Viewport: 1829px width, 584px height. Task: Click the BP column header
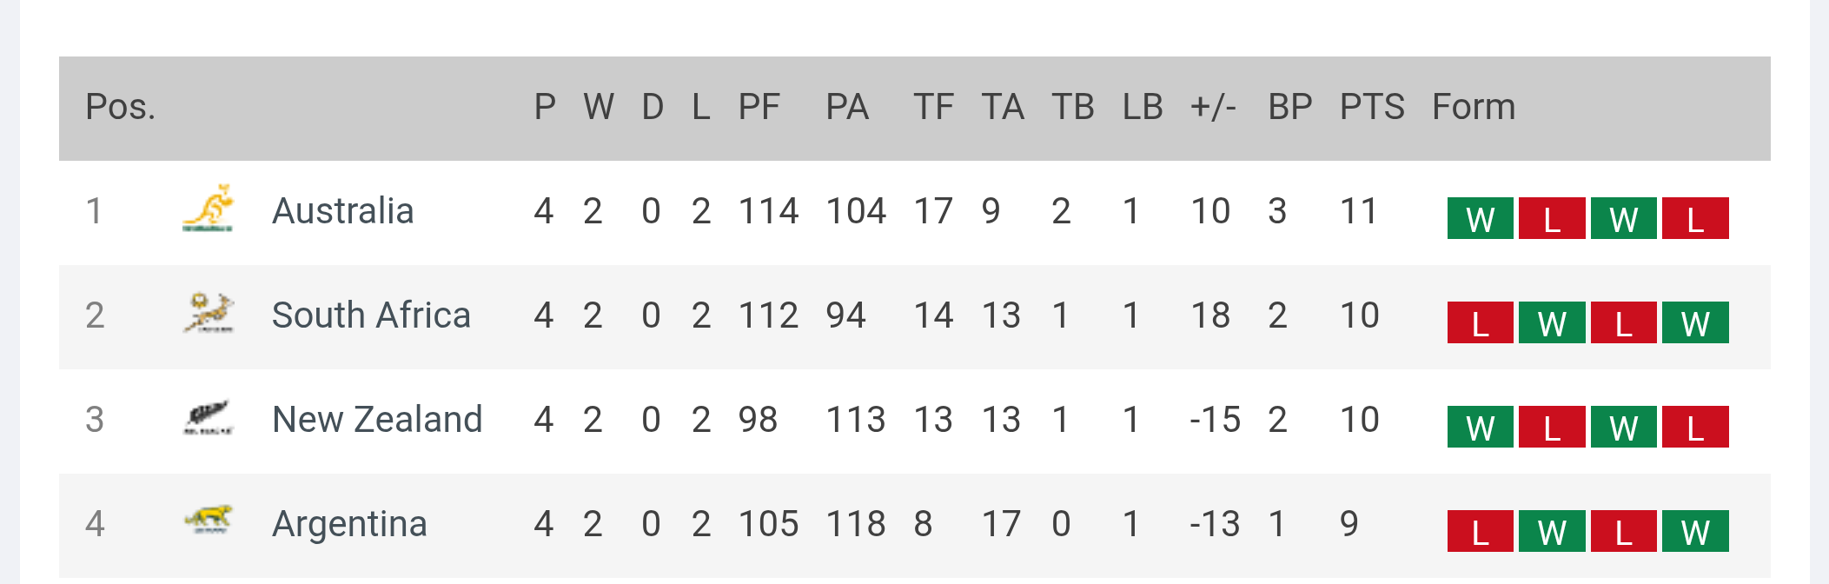click(x=1290, y=107)
